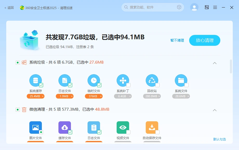Screen dimensions: 239x150
Task: Open the user account avatar
Action: click(194, 7)
